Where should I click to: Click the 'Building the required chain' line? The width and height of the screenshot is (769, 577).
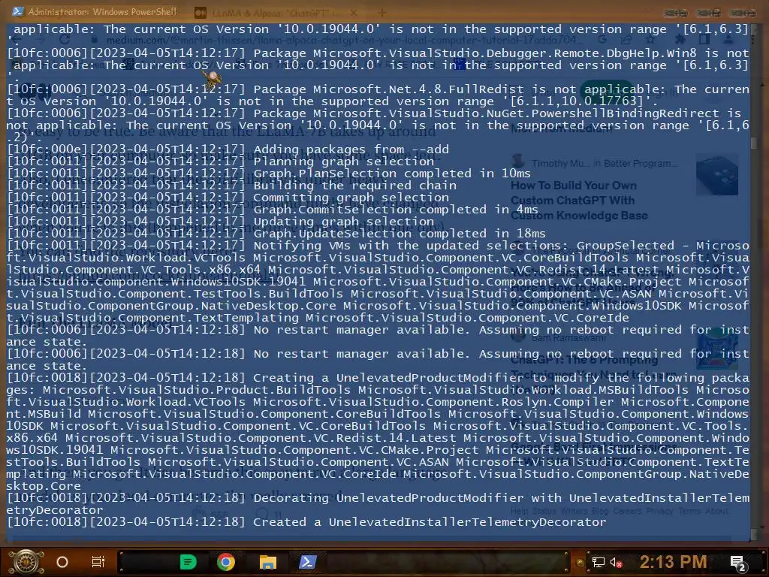click(x=231, y=186)
